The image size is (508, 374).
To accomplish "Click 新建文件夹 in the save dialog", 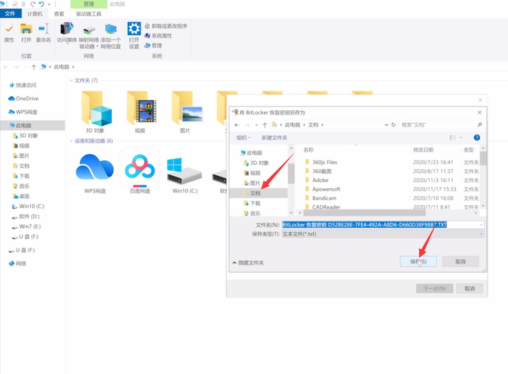I will 274,138.
